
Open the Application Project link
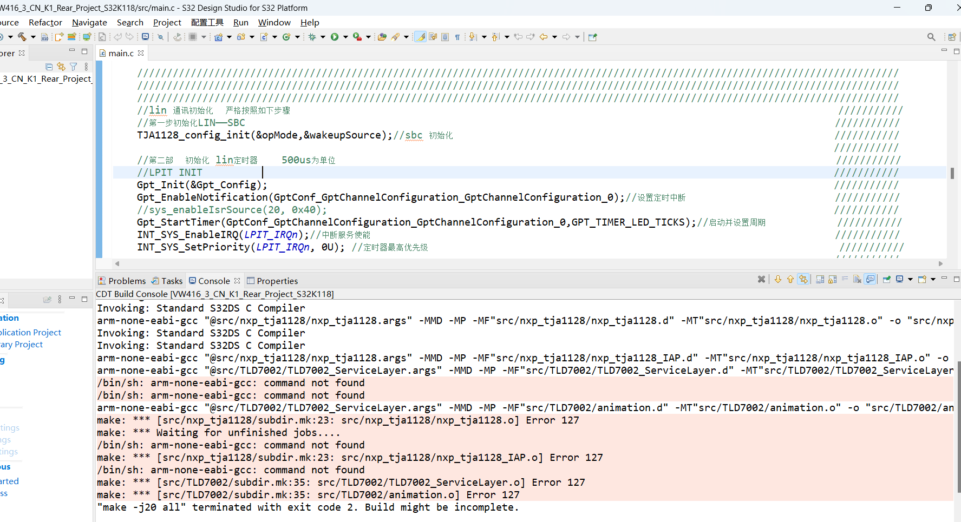[x=30, y=332]
